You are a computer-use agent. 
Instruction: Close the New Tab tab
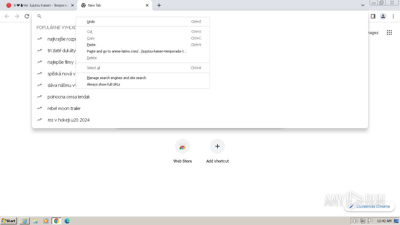tap(147, 5)
